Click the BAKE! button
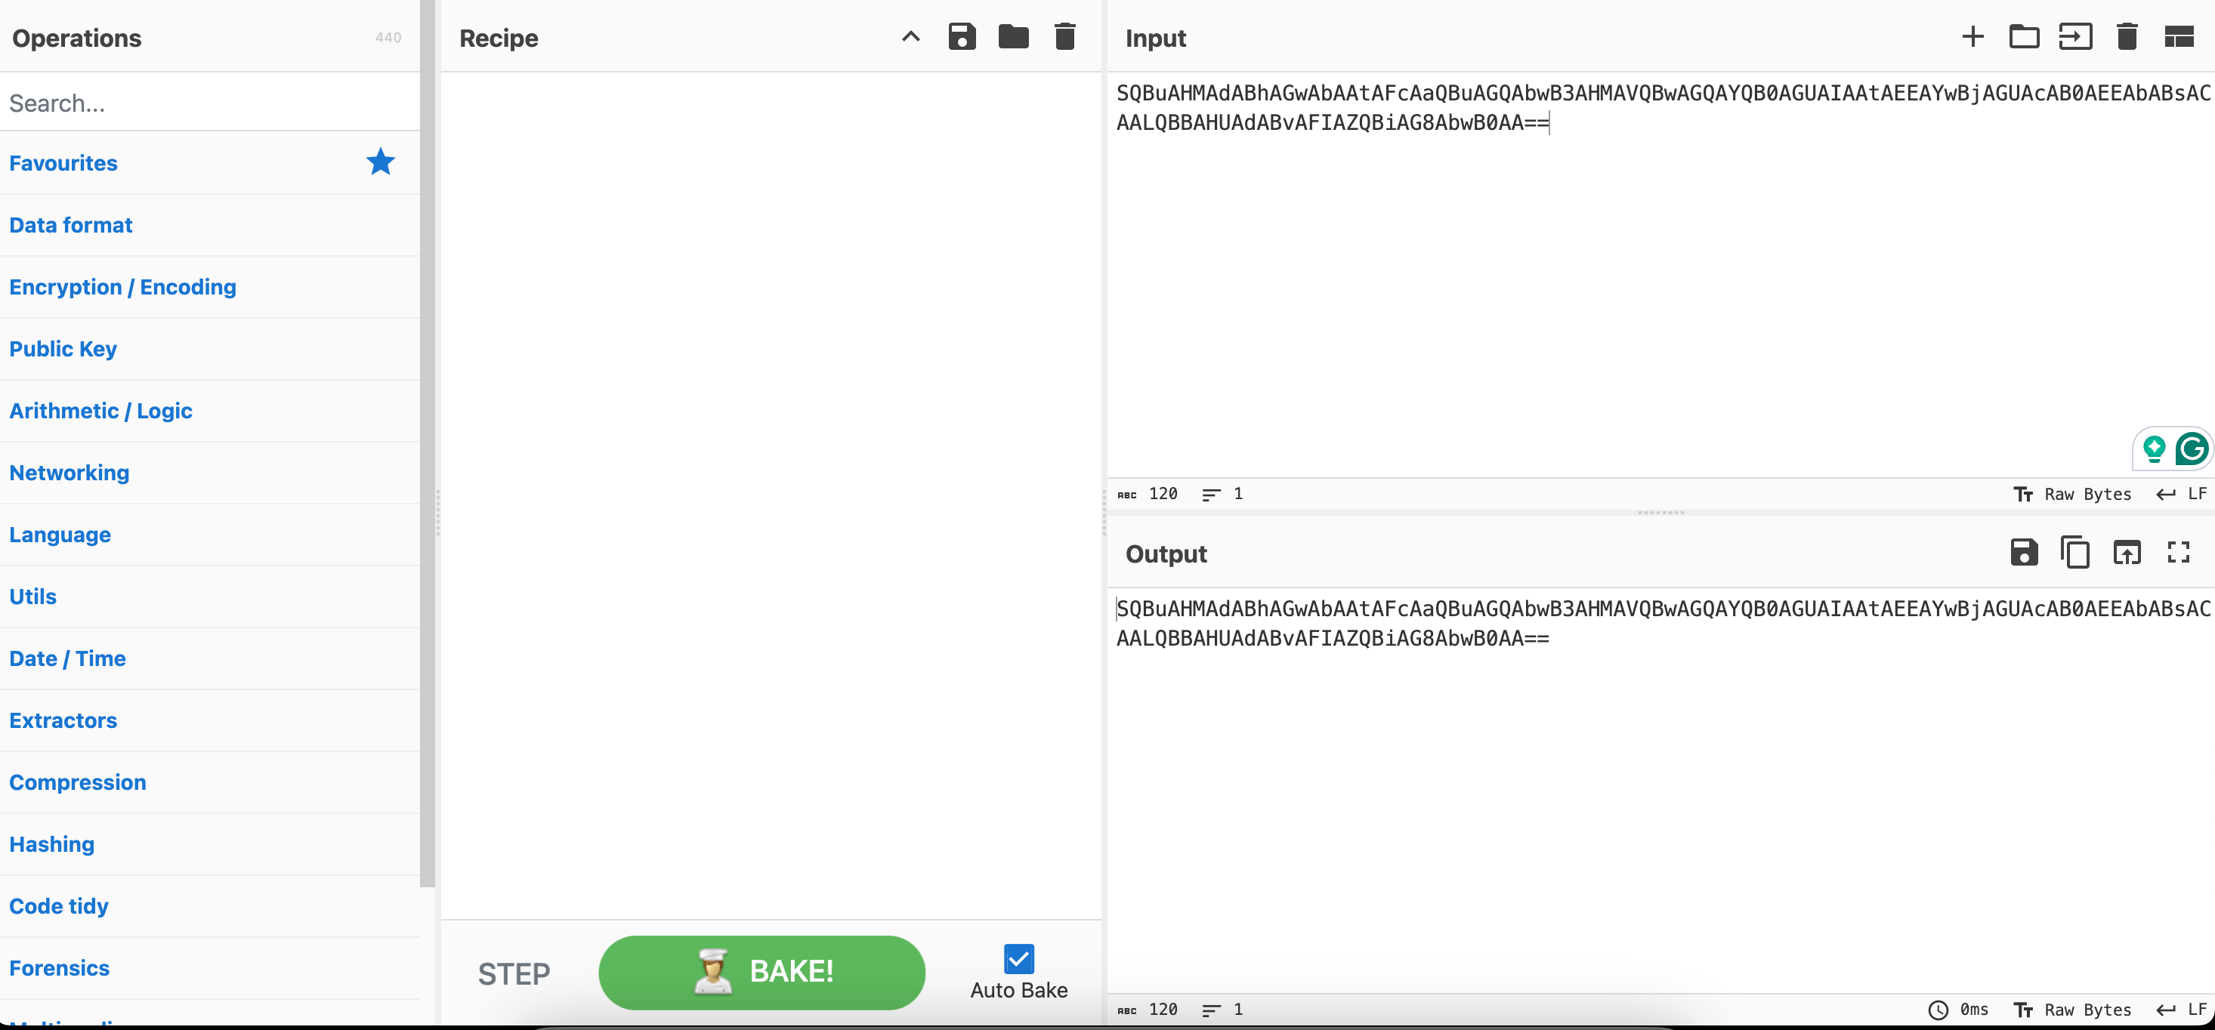The height and width of the screenshot is (1030, 2215). pos(761,973)
